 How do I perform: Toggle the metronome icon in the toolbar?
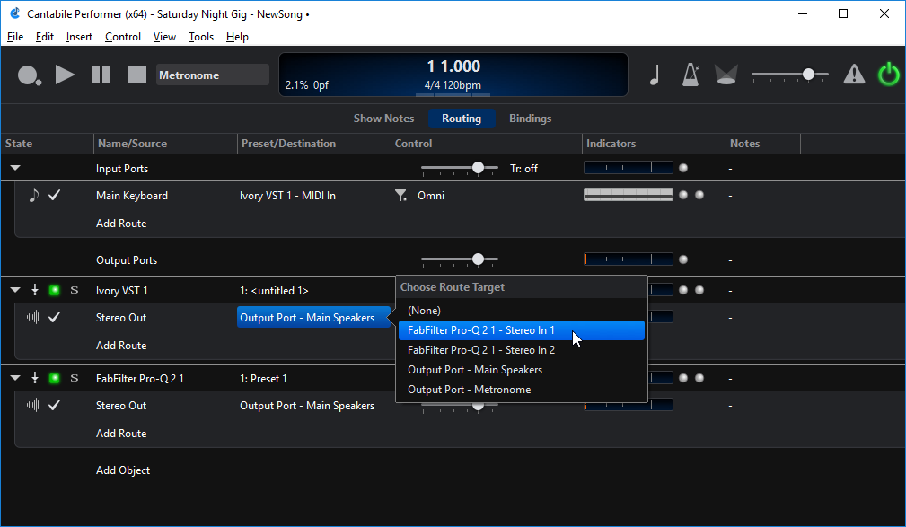pyautogui.click(x=690, y=75)
